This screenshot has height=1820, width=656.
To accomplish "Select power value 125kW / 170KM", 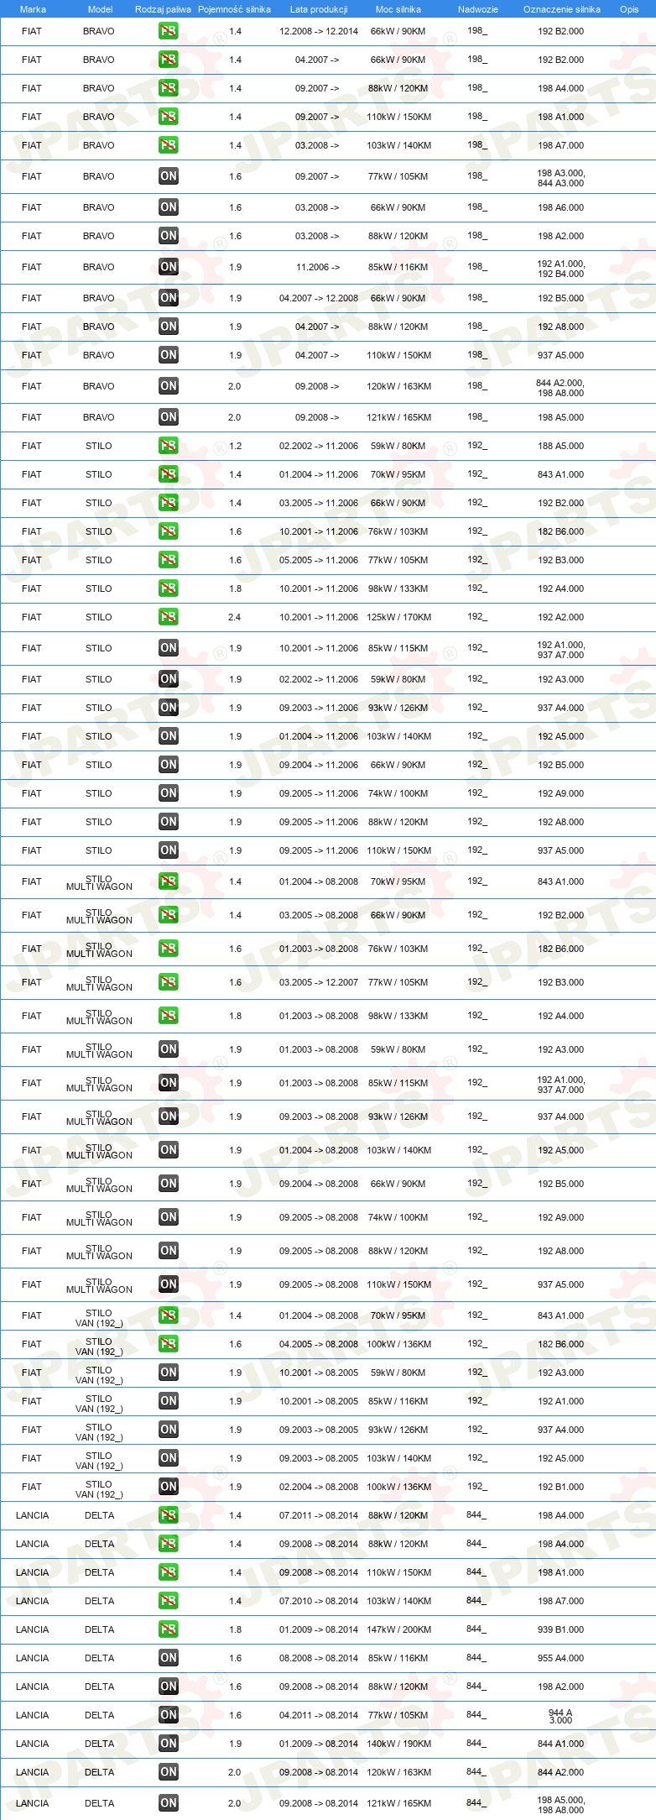I will (398, 617).
